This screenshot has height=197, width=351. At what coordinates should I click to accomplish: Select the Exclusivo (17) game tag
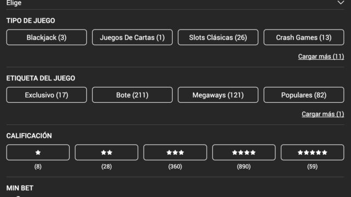[47, 95]
